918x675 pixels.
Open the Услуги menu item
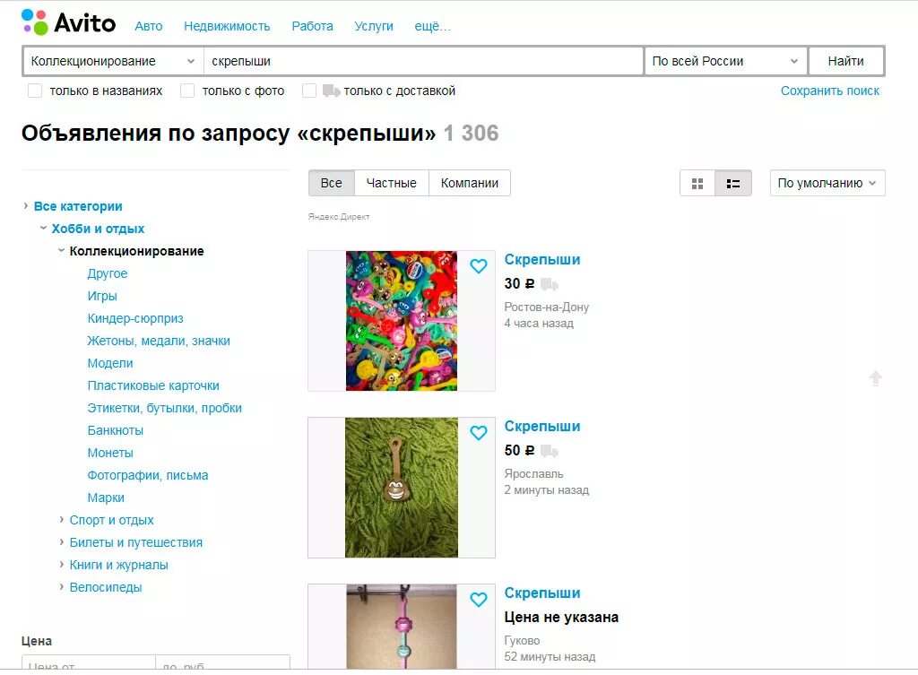coord(374,26)
